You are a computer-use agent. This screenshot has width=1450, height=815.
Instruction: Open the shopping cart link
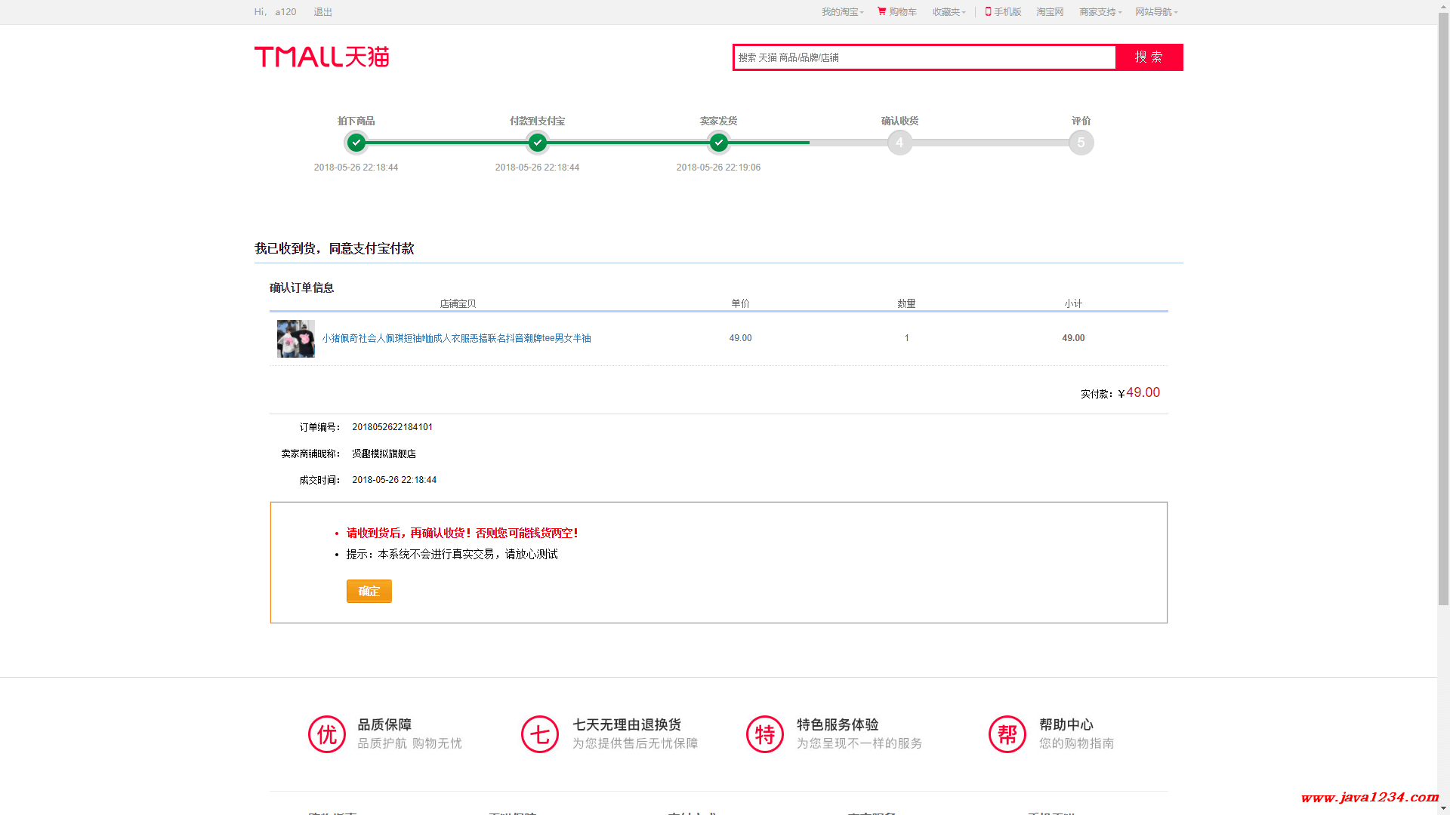tap(897, 12)
